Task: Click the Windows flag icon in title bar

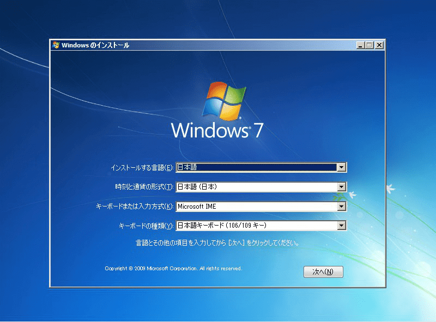Action: 56,45
